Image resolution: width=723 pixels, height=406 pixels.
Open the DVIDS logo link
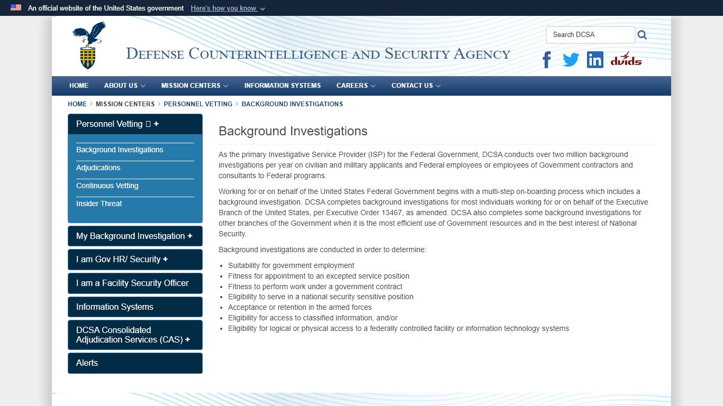626,59
